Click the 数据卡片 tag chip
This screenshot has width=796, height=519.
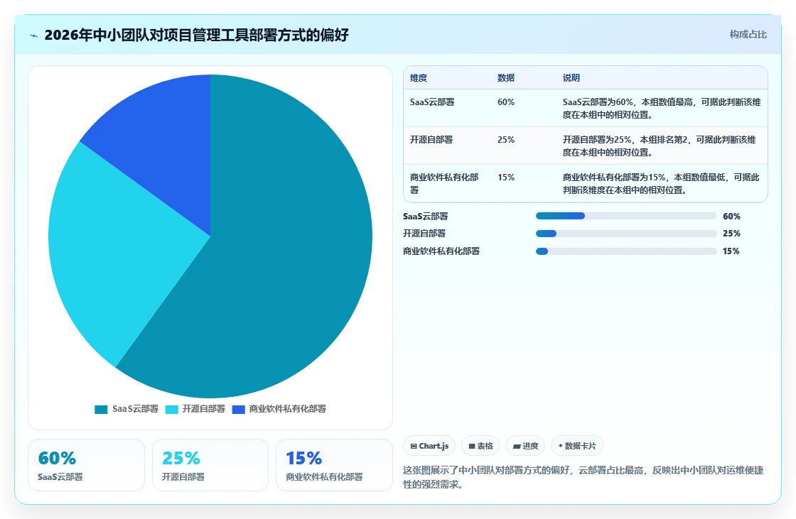pyautogui.click(x=576, y=446)
